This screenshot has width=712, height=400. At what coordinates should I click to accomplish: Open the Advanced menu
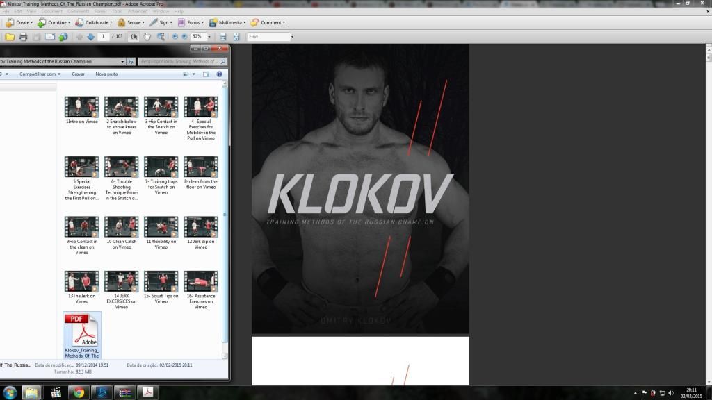tap(138, 11)
